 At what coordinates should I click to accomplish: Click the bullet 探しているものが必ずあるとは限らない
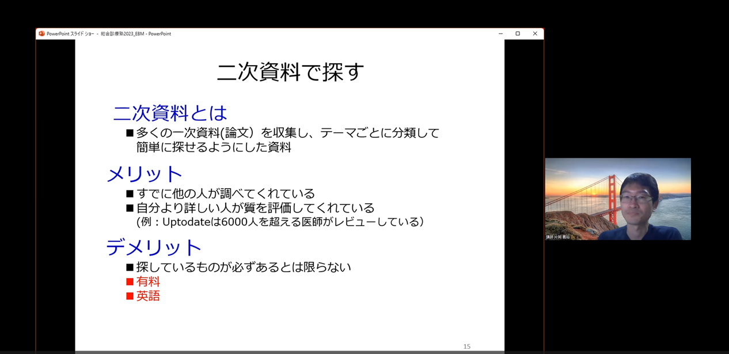pyautogui.click(x=244, y=267)
